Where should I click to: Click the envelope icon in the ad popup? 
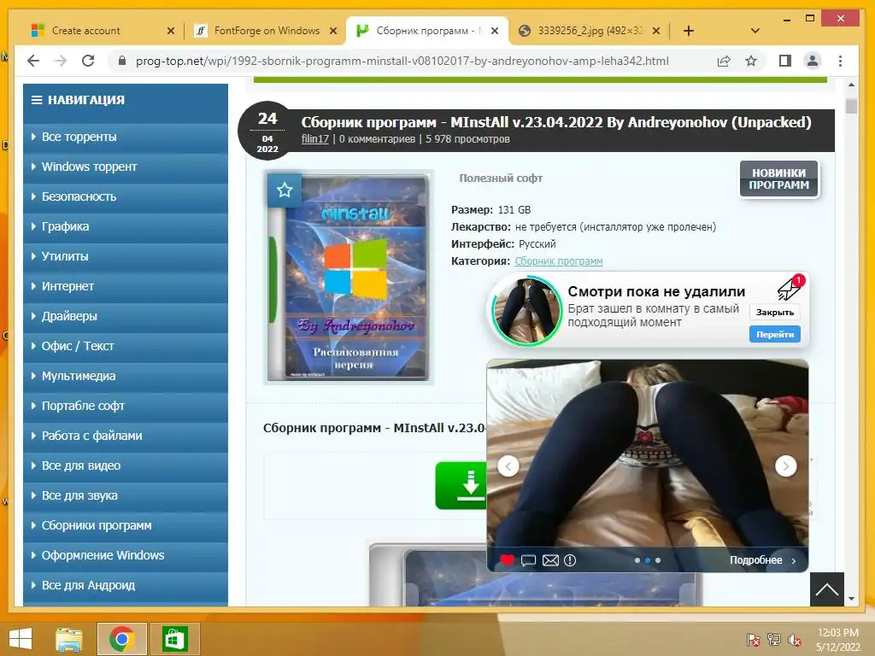[x=550, y=560]
